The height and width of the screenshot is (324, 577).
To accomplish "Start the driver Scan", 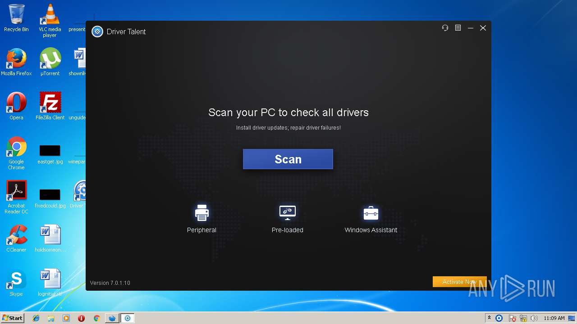I will point(288,159).
